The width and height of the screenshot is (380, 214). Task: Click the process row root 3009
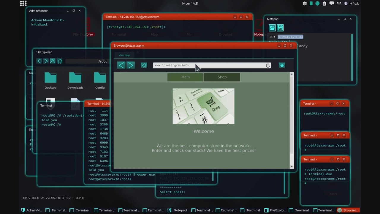[98, 115]
